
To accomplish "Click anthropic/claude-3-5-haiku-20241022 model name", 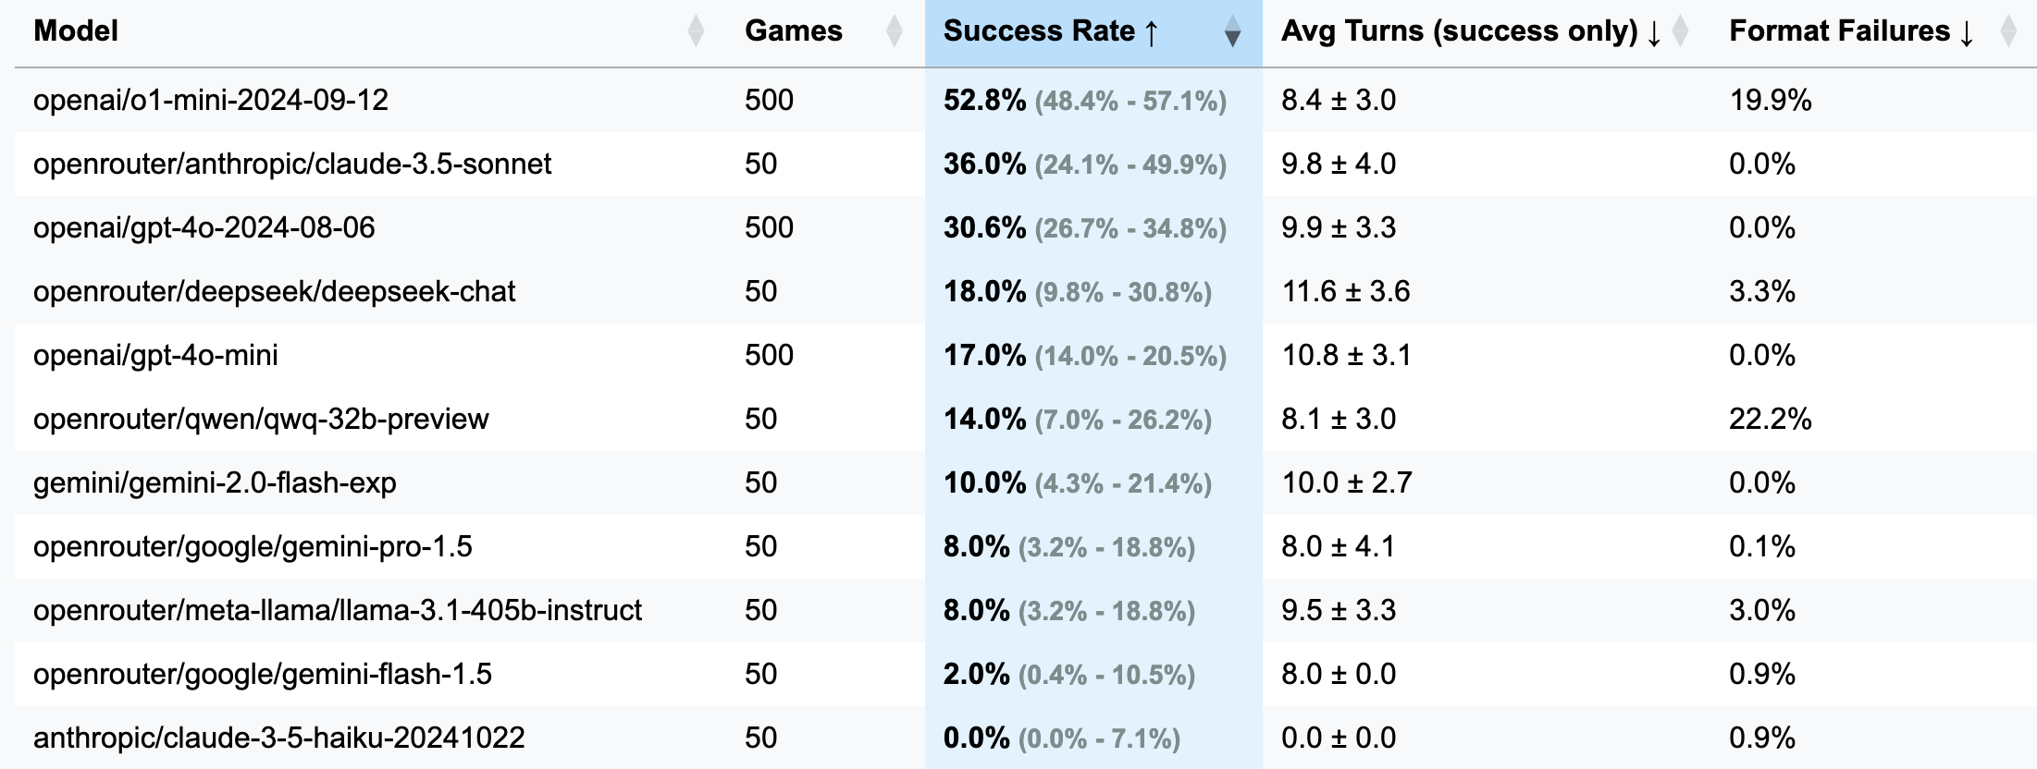I will click(279, 738).
